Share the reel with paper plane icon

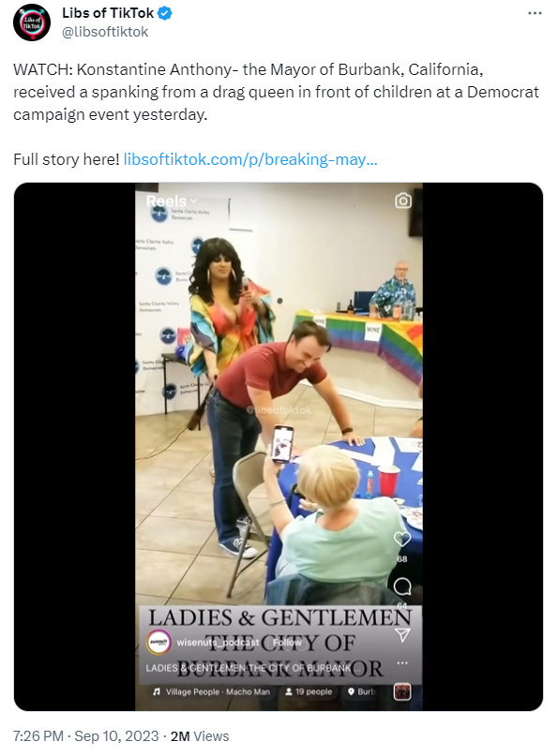402,635
